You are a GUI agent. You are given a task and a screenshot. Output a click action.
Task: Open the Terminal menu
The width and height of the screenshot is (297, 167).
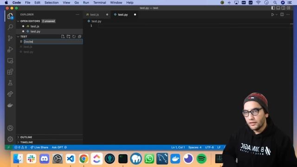100,3
